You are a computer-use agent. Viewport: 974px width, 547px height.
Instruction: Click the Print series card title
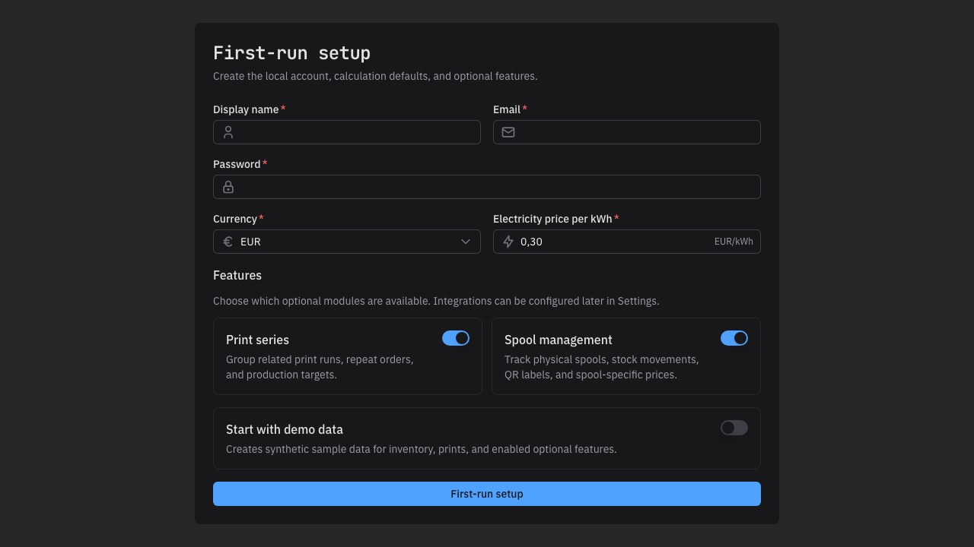point(257,340)
